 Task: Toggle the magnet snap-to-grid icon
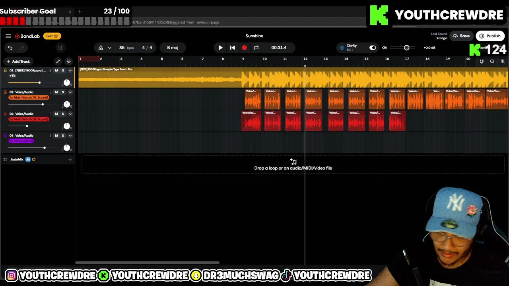click(x=482, y=62)
